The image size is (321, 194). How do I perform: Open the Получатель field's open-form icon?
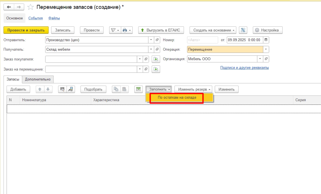[157, 49]
